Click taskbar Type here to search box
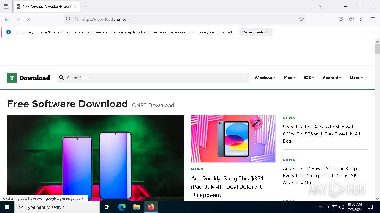This screenshot has height=213, width=380. pyautogui.click(x=57, y=207)
